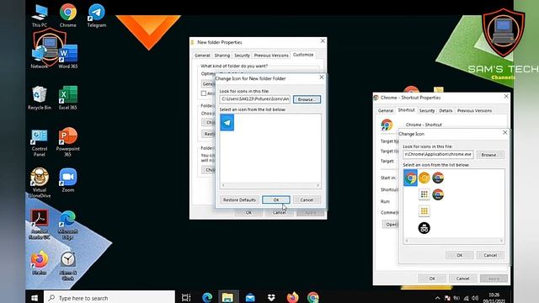539x303 pixels.
Task: Open This PC desktop icon
Action: point(40,16)
